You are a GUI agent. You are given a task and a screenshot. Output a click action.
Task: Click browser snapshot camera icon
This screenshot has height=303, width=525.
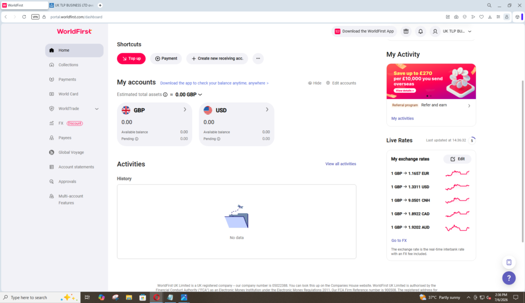456,17
